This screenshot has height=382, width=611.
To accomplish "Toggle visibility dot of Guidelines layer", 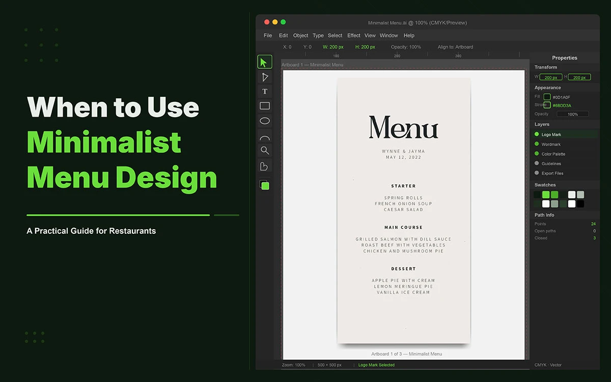I will coord(537,163).
